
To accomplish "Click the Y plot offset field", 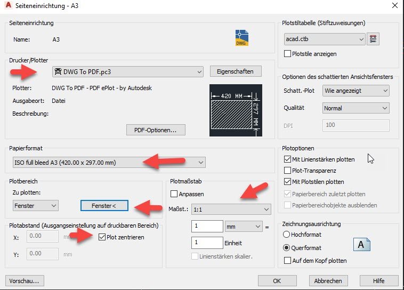I will click(43, 254).
